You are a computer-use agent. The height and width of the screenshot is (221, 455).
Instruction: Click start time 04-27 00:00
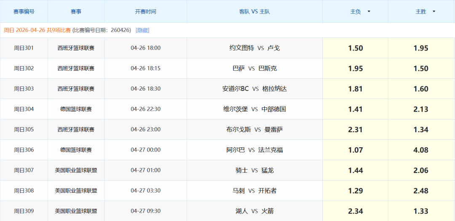pyautogui.click(x=146, y=150)
